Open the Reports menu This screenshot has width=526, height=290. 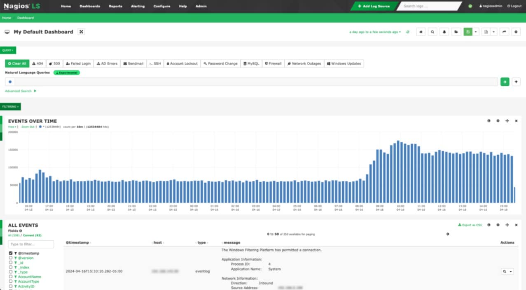pyautogui.click(x=115, y=6)
